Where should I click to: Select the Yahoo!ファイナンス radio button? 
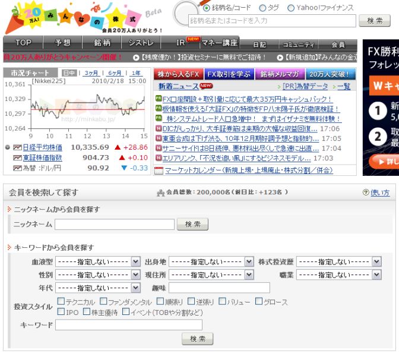tap(291, 8)
